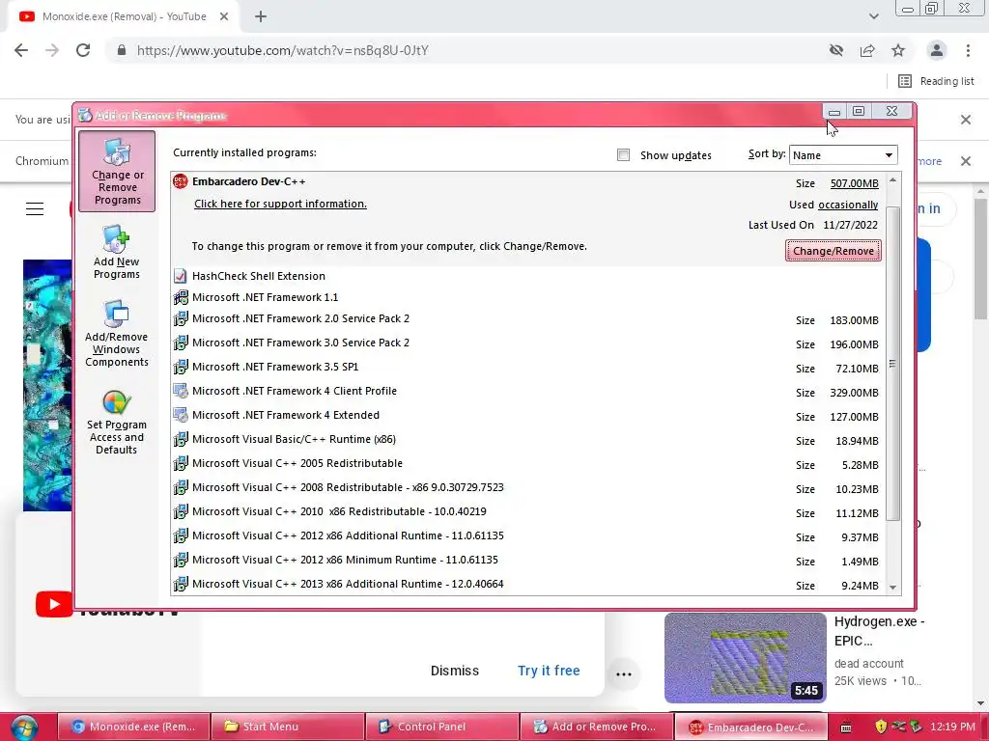The image size is (989, 741).
Task: Close the Monoxide.exe browser tab
Action: coord(224,17)
